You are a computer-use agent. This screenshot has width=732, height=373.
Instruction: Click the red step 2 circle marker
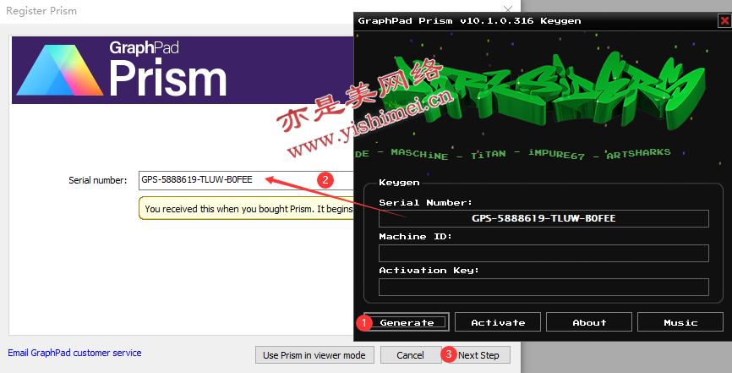323,179
